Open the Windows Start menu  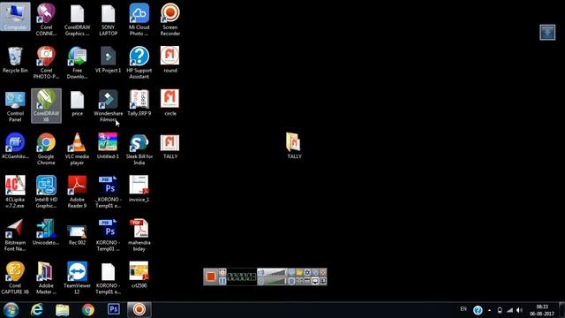tap(11, 310)
